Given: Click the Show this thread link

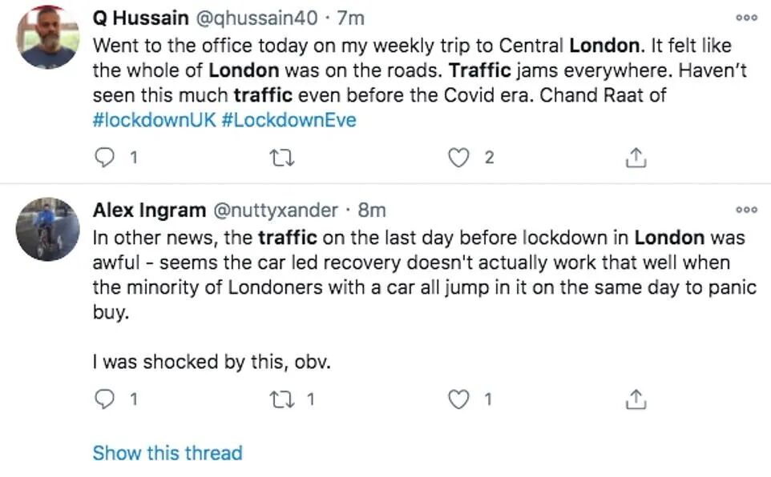Looking at the screenshot, I should (167, 453).
